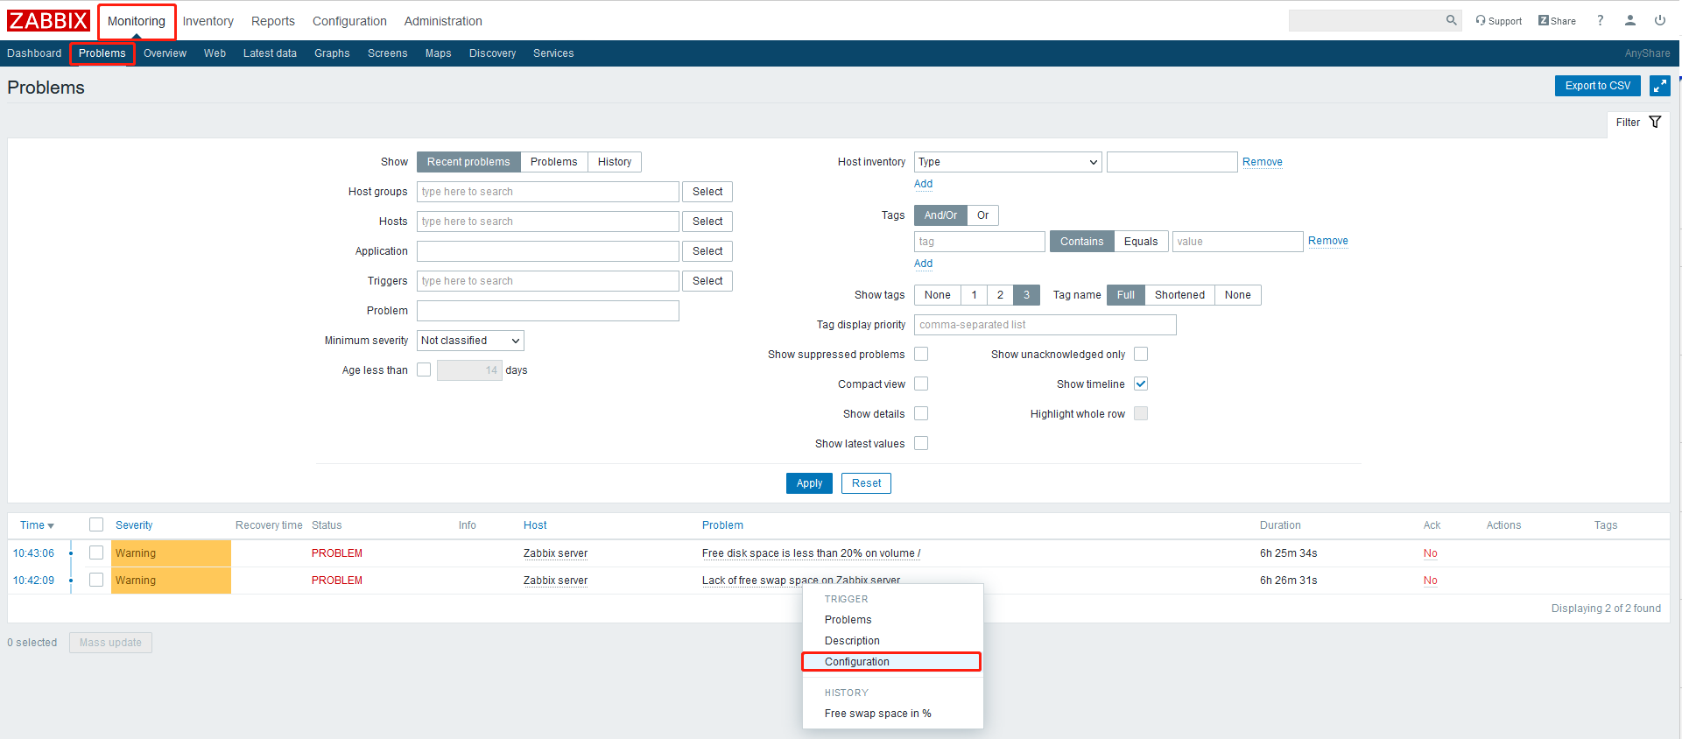Set tag match to Equals

[x=1141, y=242]
